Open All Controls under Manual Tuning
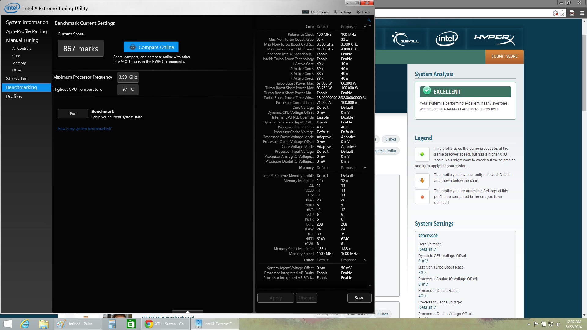 pyautogui.click(x=22, y=48)
